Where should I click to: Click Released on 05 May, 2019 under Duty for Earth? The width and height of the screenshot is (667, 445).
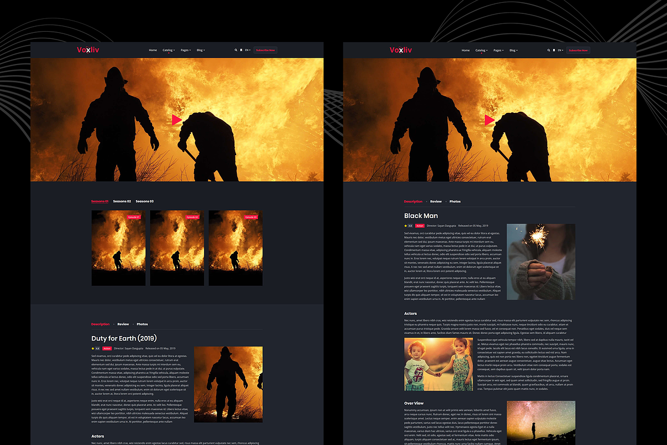point(160,348)
